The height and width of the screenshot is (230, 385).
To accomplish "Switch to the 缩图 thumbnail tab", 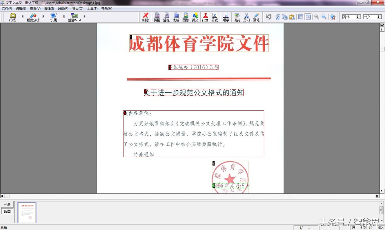I will point(7,211).
